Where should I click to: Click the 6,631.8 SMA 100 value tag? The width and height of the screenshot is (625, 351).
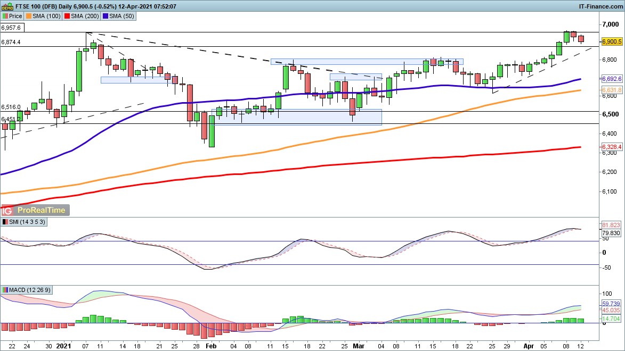(x=611, y=90)
